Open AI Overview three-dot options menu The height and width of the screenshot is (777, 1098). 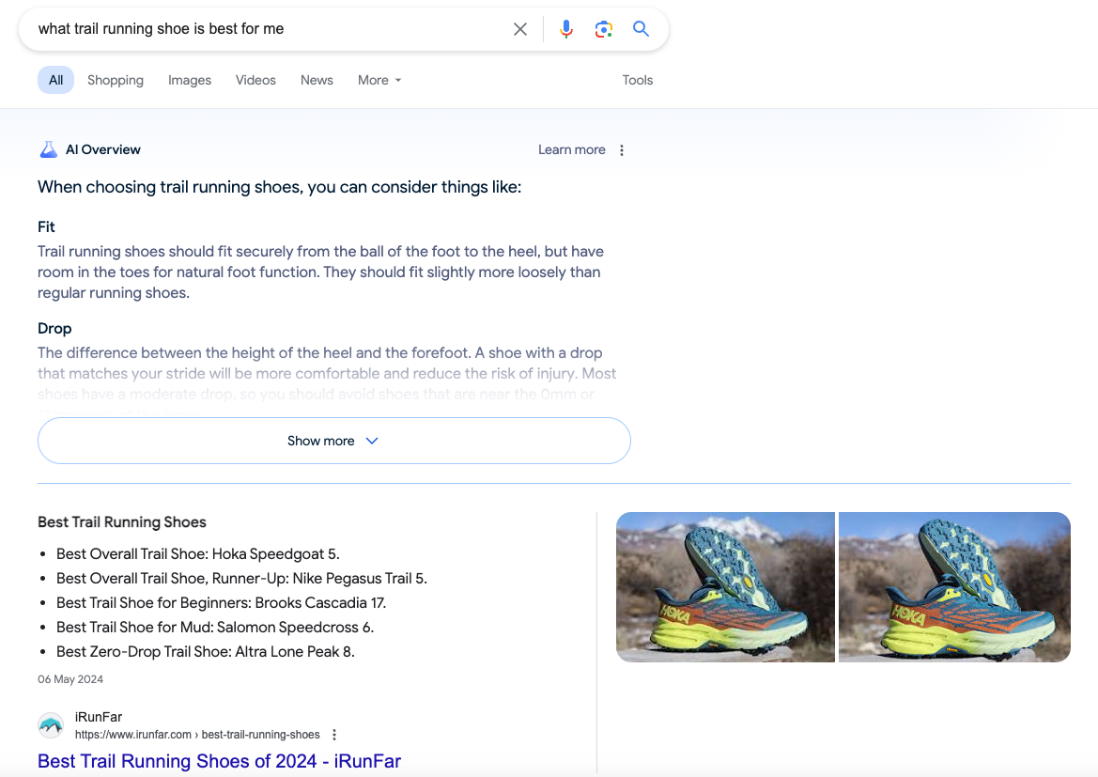pos(622,150)
